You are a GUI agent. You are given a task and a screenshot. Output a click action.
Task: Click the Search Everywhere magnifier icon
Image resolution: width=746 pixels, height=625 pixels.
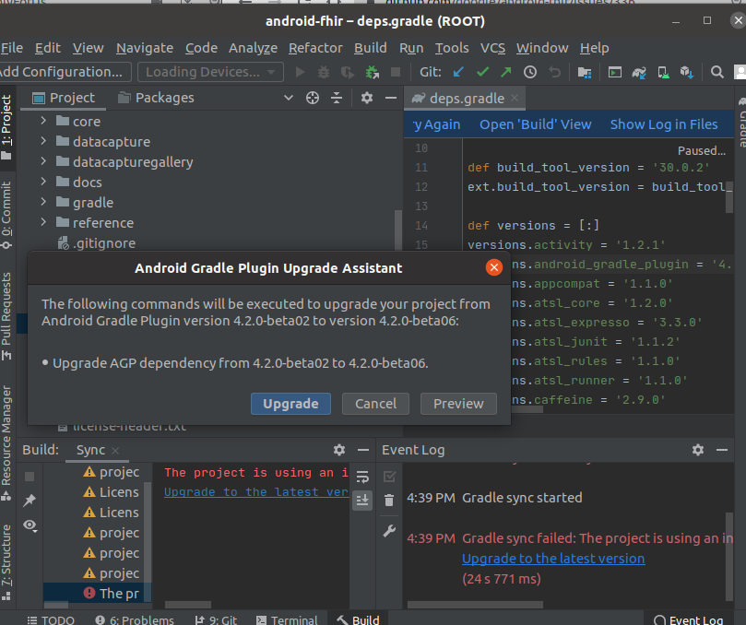pyautogui.click(x=717, y=72)
